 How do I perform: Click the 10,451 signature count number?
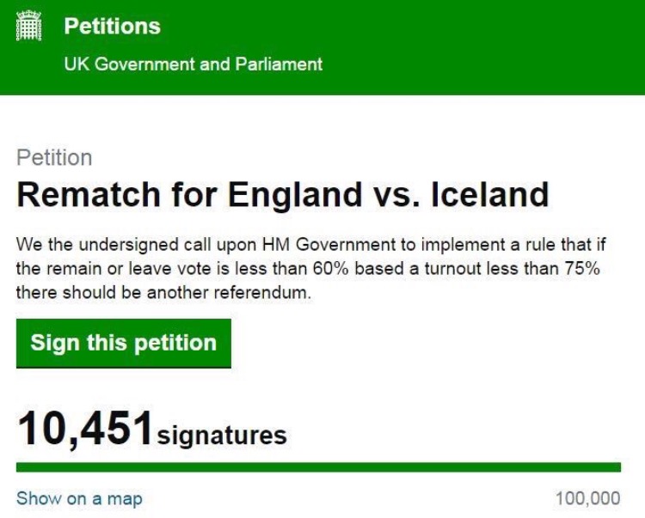84,428
